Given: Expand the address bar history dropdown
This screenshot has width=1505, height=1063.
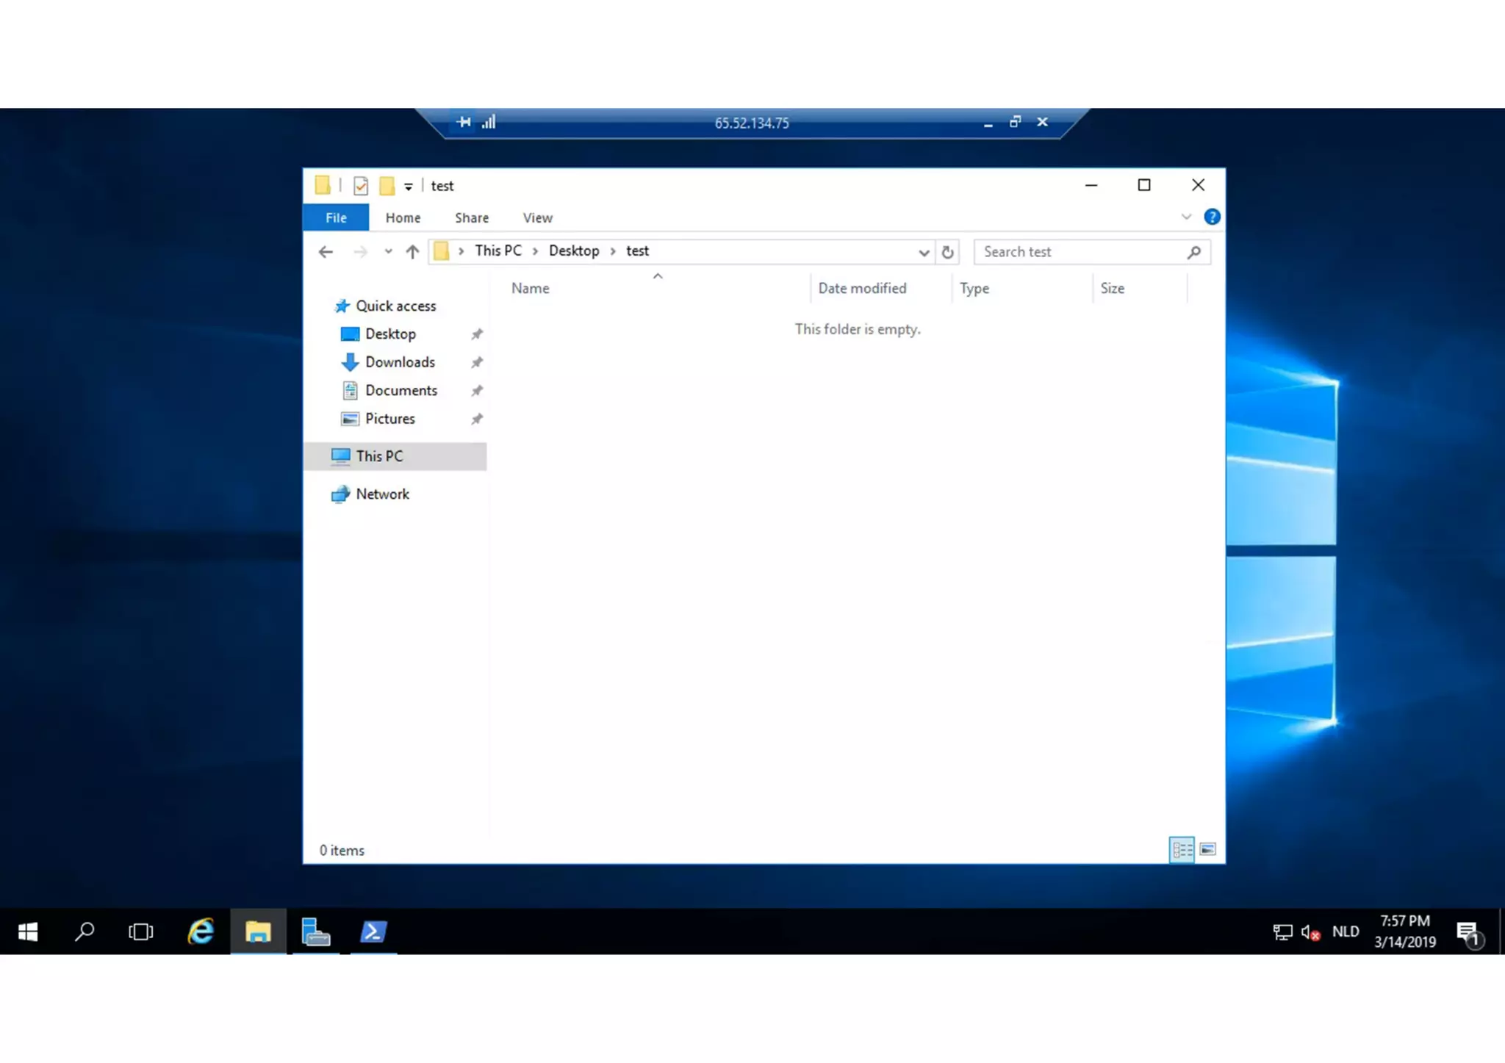Looking at the screenshot, I should pyautogui.click(x=923, y=252).
